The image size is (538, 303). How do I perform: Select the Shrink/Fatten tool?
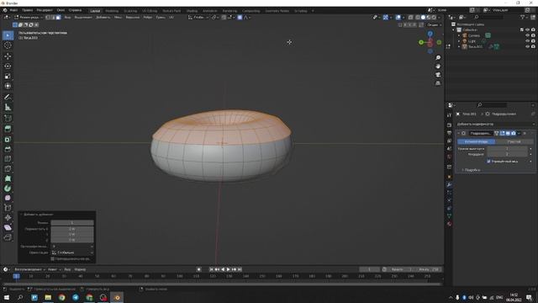(x=8, y=217)
